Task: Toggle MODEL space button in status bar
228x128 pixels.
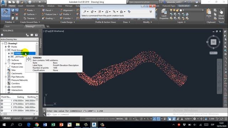Action: pos(120,119)
